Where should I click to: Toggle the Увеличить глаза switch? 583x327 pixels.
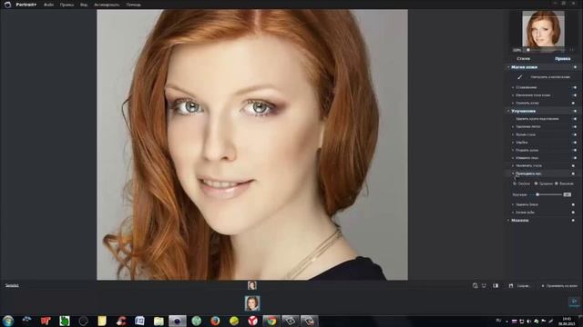coord(573,165)
